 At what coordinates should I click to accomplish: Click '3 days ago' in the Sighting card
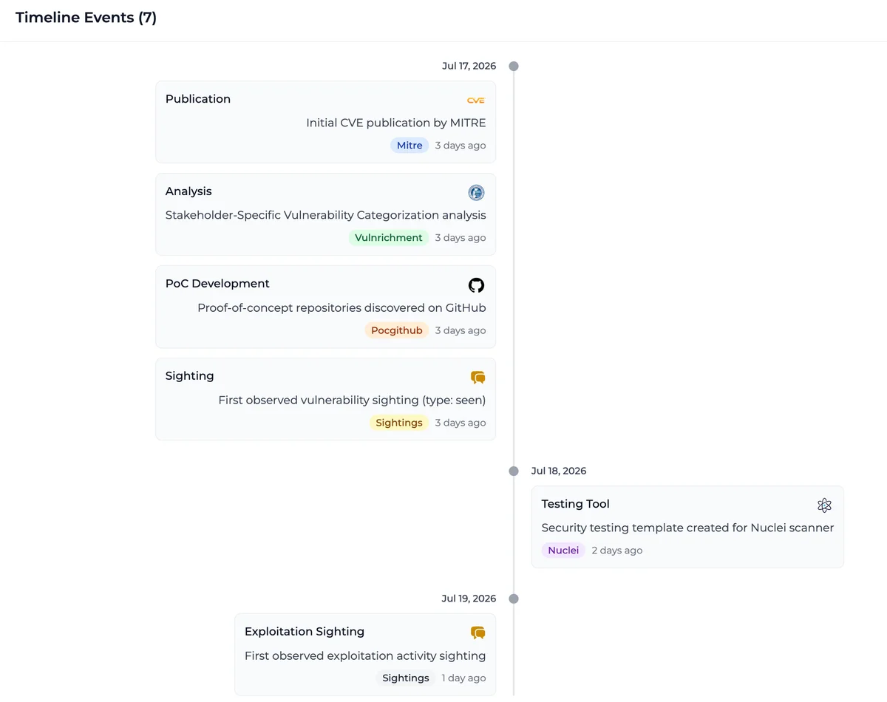click(461, 423)
